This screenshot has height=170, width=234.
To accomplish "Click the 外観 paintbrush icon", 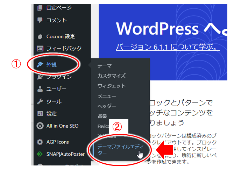I will pos(40,64).
